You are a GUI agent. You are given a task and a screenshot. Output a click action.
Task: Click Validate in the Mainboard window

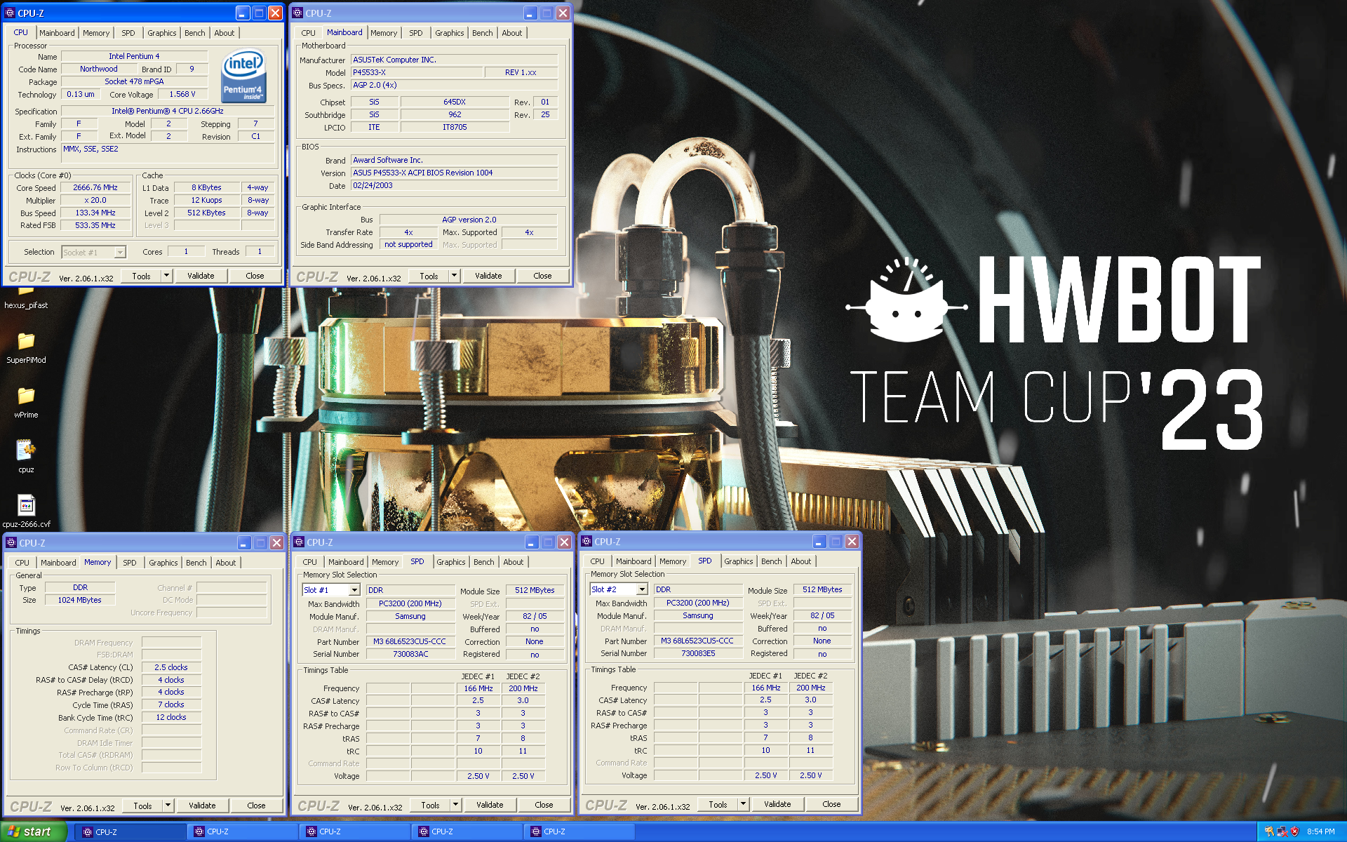pyautogui.click(x=488, y=276)
